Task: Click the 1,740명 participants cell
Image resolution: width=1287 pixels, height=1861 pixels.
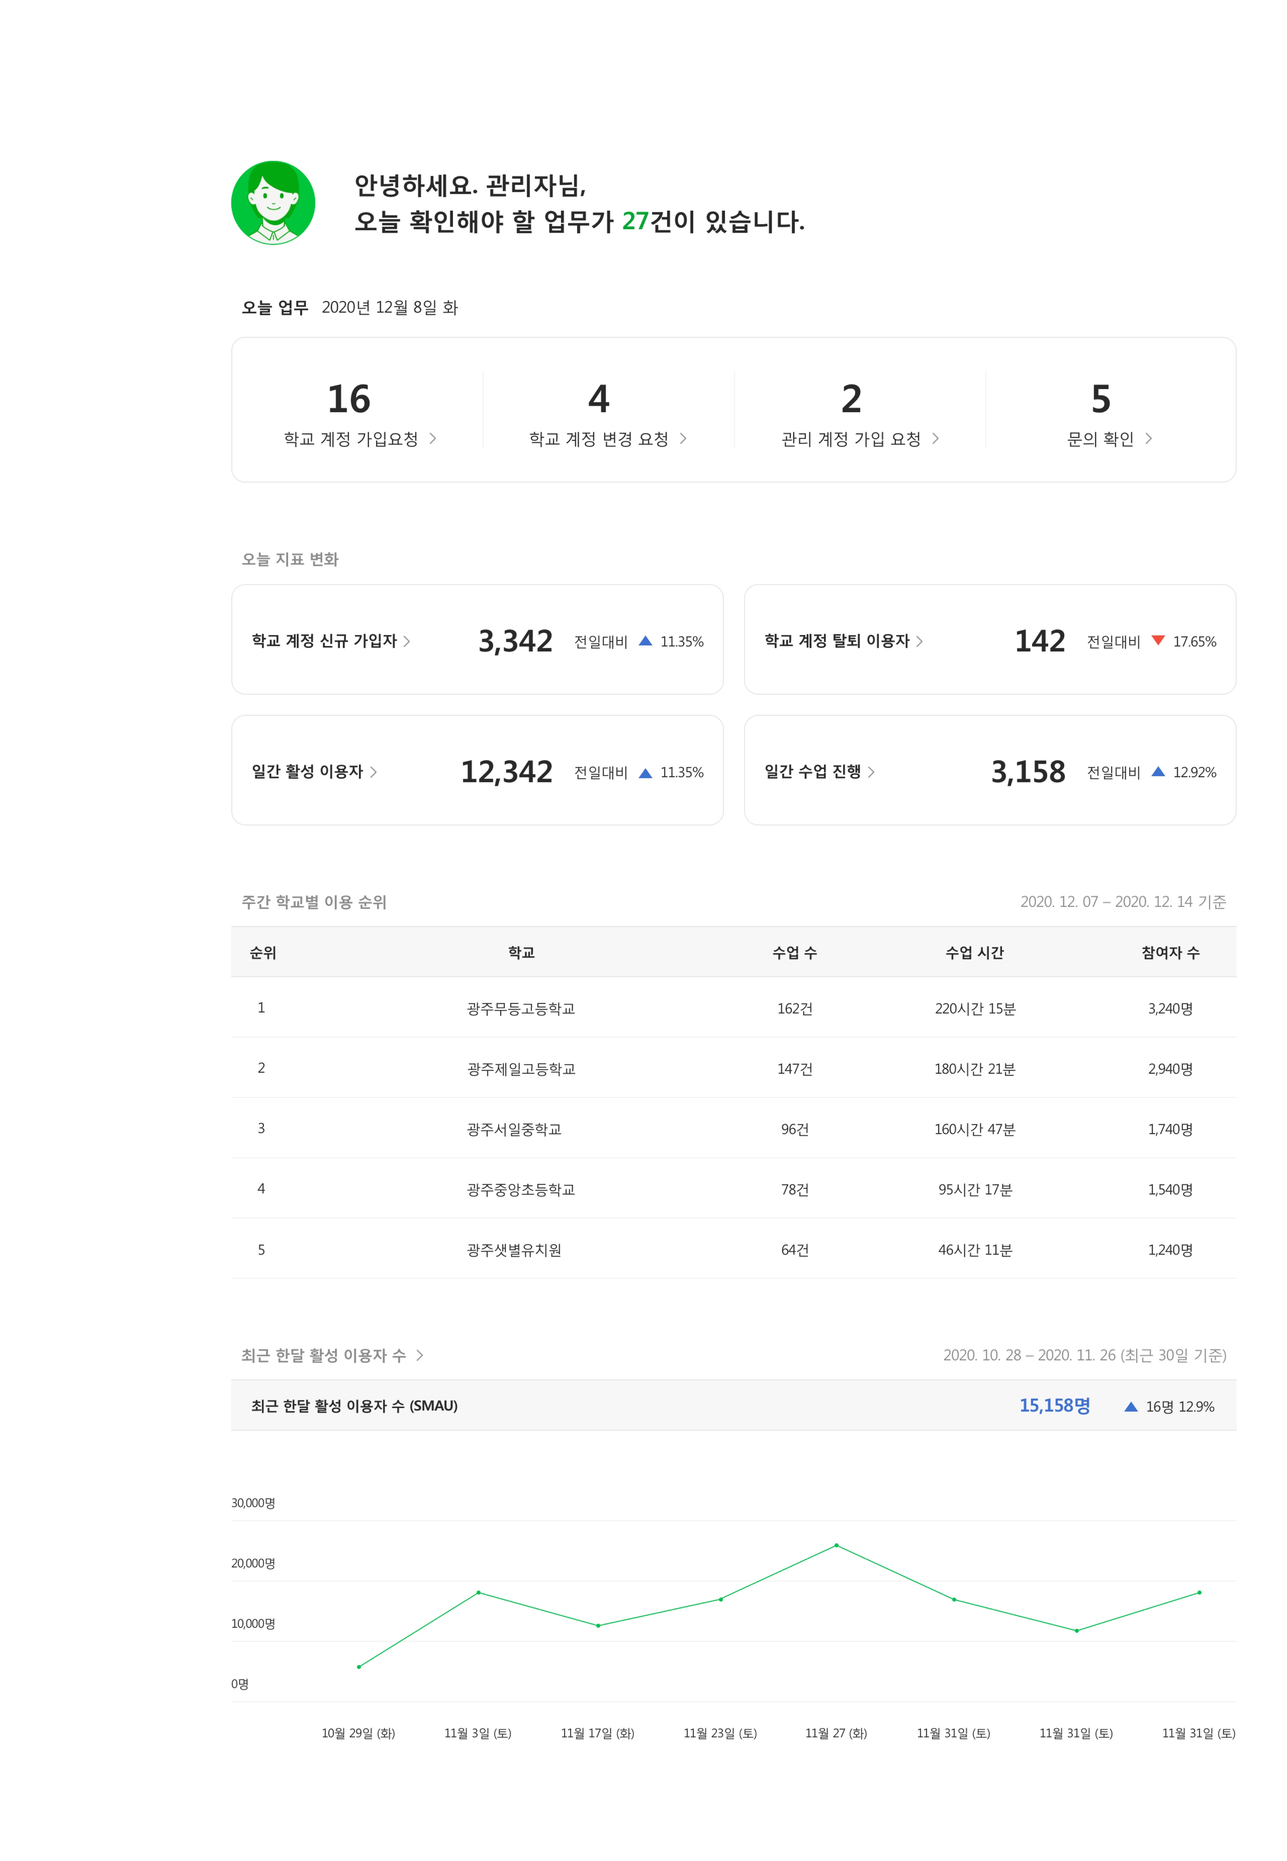Action: (x=1170, y=1130)
